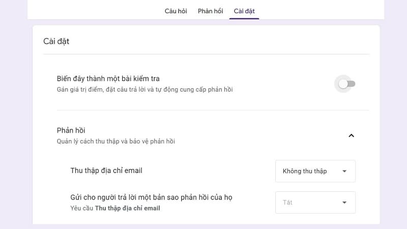Image resolution: width=407 pixels, height=229 pixels.
Task: Click the greyed-out Tắt value text
Action: point(287,203)
